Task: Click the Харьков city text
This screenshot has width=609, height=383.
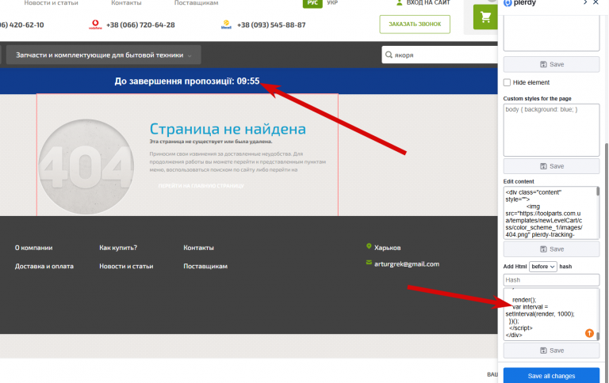Action: [387, 248]
